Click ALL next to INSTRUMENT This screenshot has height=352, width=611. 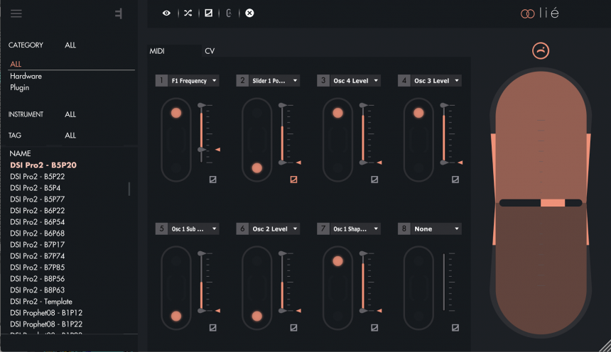point(70,114)
